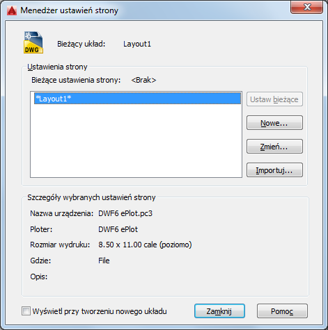Click the Layout1 value beside Bieżący układ

[x=137, y=44]
